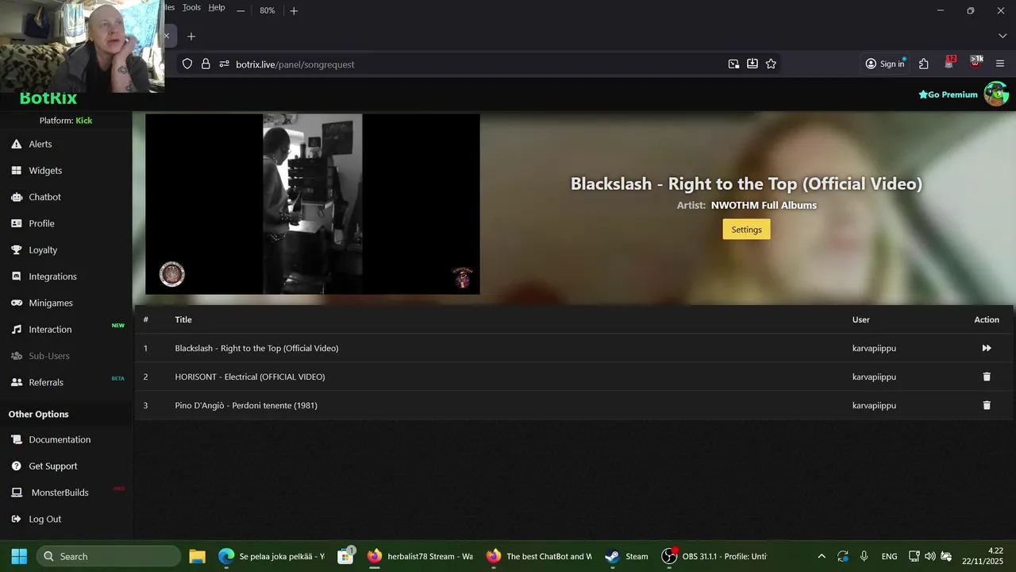The height and width of the screenshot is (572, 1016).
Task: Click the shield tracking protection icon
Action: pyautogui.click(x=187, y=64)
